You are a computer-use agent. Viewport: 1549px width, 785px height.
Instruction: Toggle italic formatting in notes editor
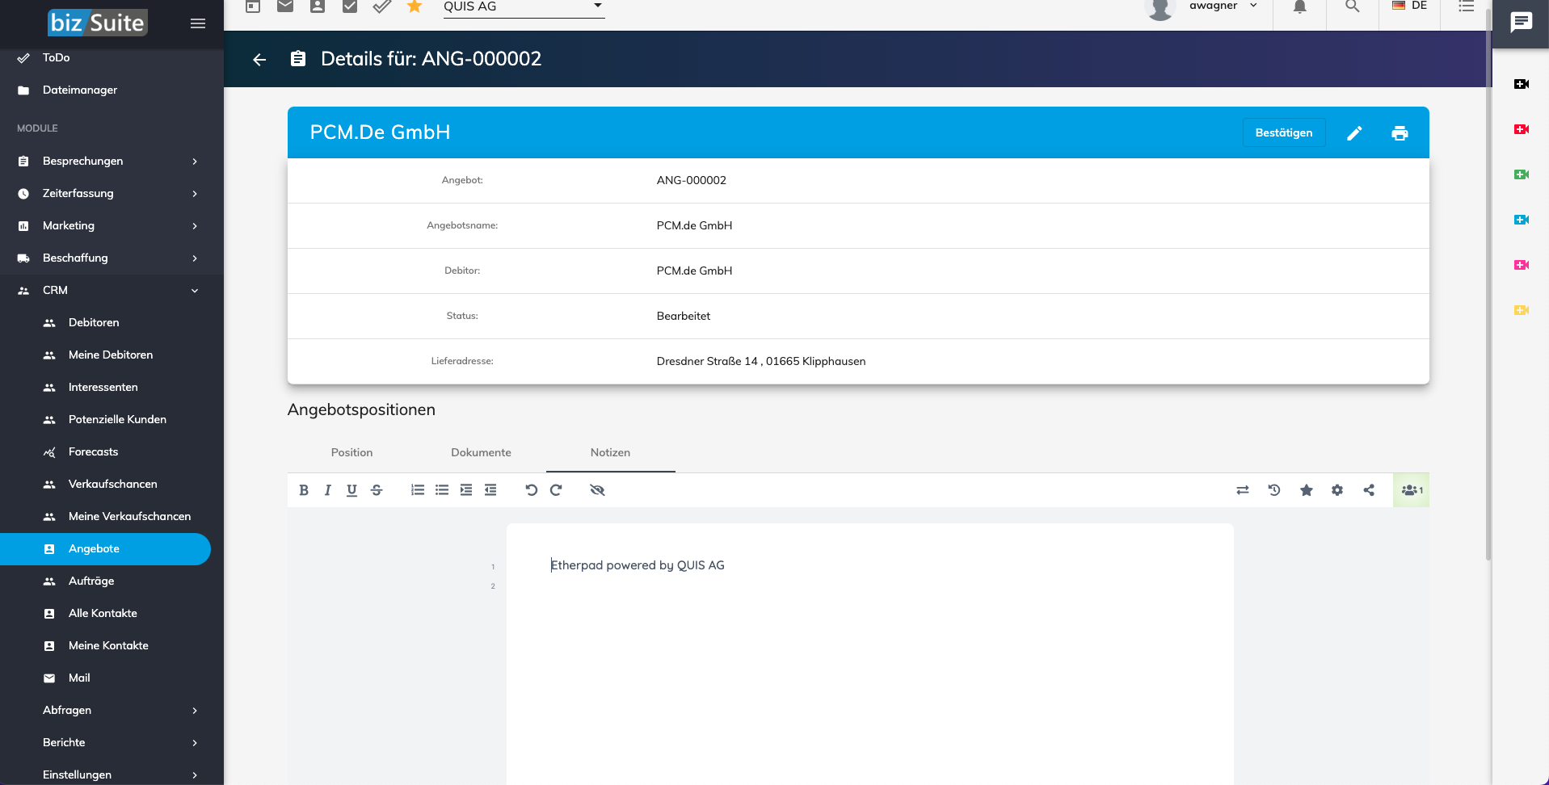pos(327,490)
